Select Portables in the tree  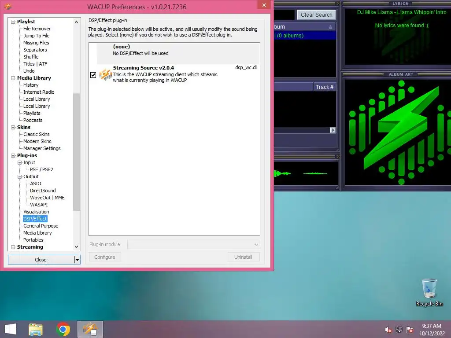pos(33,240)
